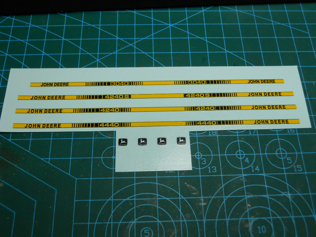Select the right 3040 model number
The image size is (316, 237).
click(x=197, y=82)
